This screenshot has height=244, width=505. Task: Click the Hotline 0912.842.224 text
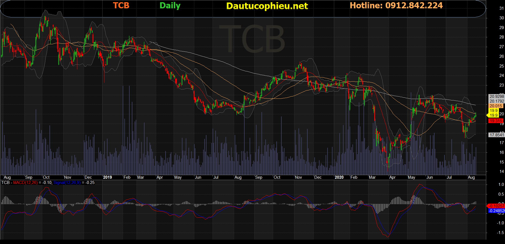pos(396,6)
